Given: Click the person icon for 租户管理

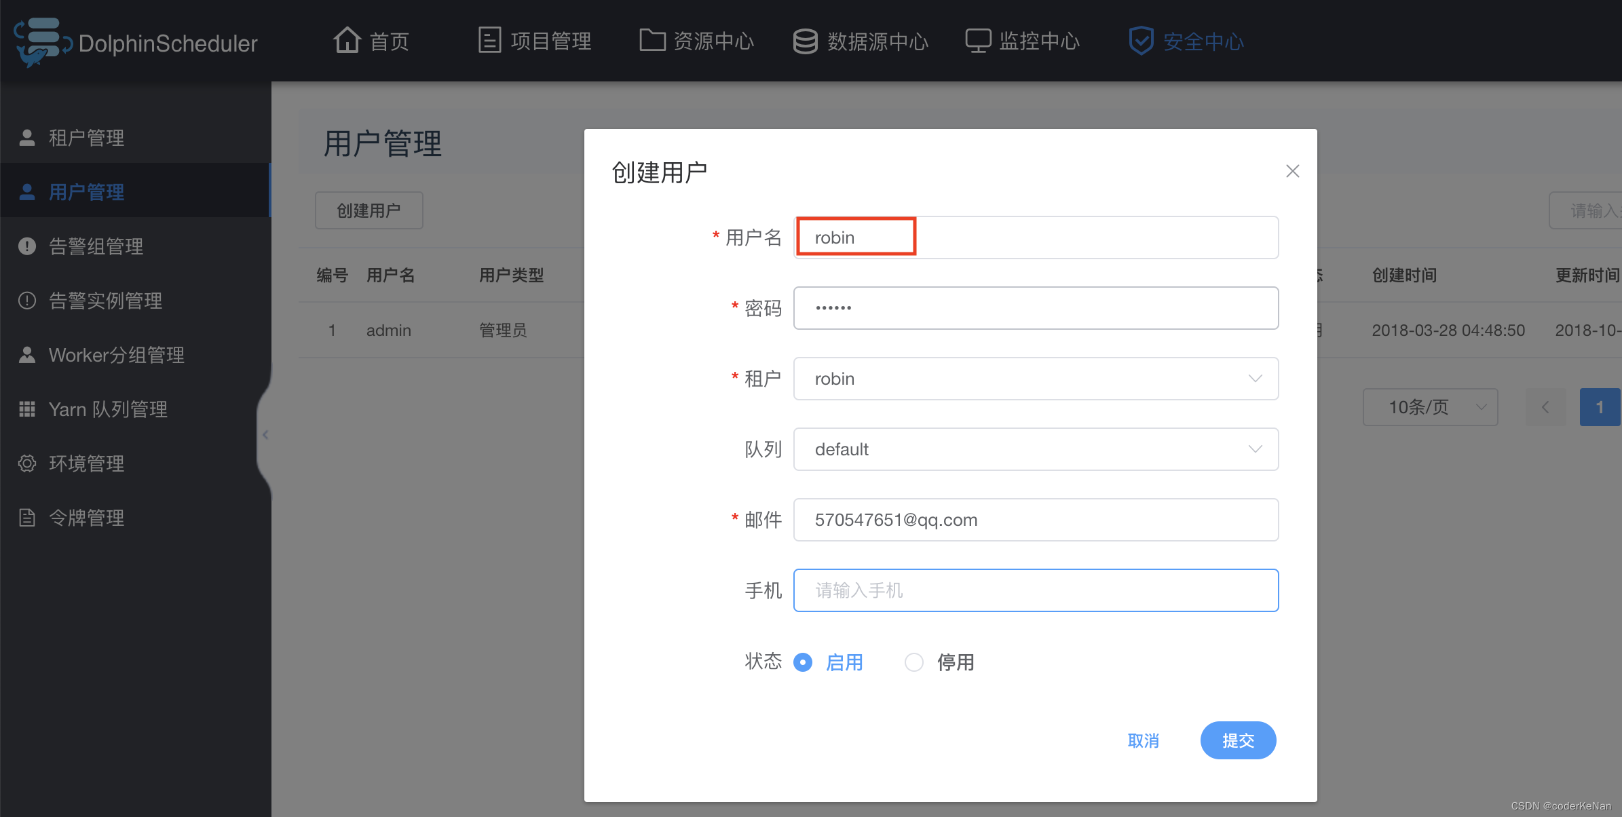Looking at the screenshot, I should pos(27,138).
